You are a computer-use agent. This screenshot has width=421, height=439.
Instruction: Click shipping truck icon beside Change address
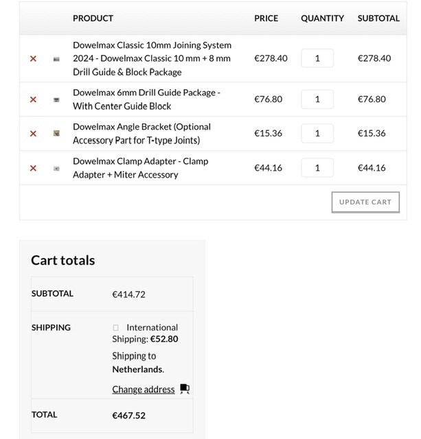coord(185,389)
